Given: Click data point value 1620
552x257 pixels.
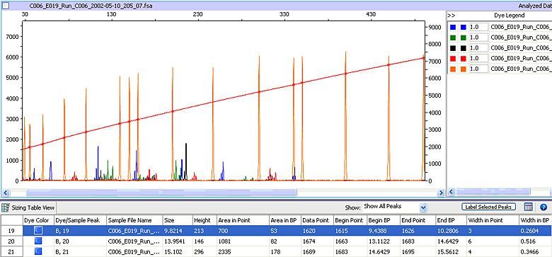Looking at the screenshot, I should (x=309, y=232).
